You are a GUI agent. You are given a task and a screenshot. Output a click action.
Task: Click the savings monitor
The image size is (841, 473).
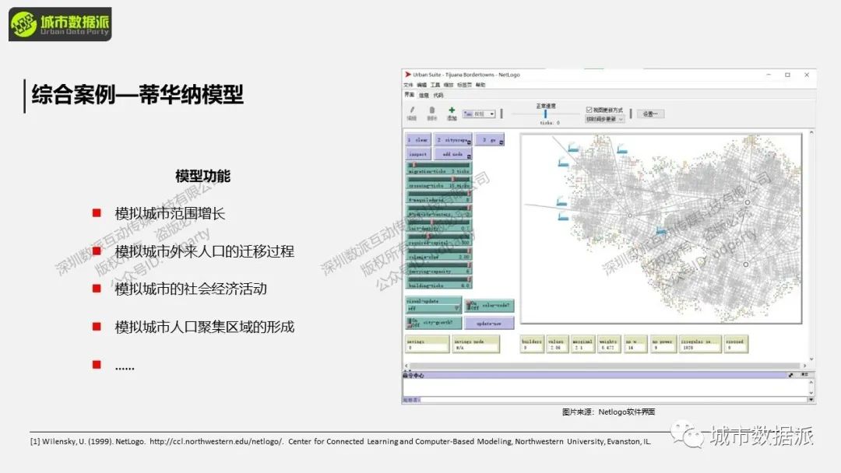(428, 344)
